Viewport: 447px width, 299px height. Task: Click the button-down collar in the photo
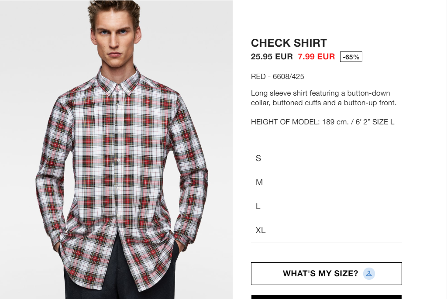118,81
